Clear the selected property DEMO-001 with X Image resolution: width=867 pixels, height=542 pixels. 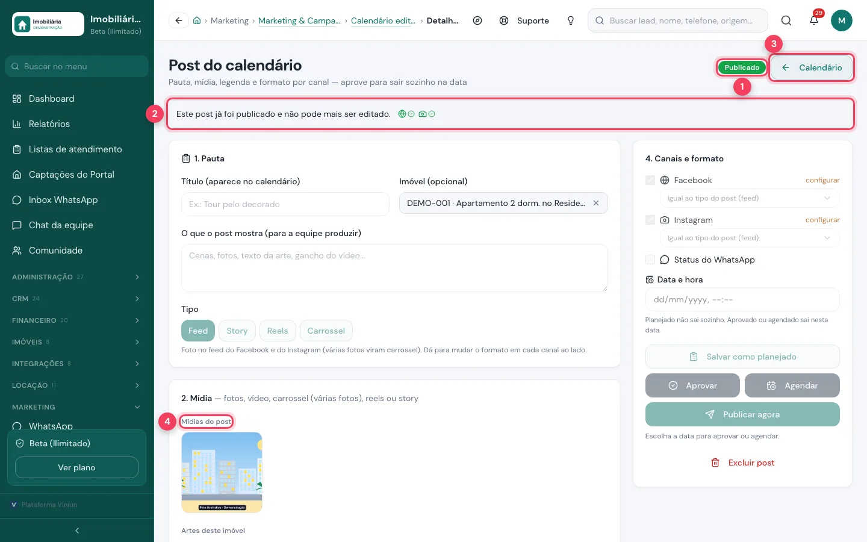coord(596,203)
